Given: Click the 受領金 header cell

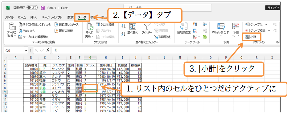Looking at the screenshot, I should tap(122, 65).
